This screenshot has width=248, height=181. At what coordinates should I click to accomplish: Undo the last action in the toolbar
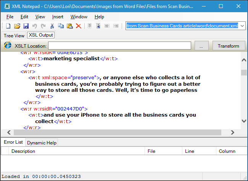[35, 26]
